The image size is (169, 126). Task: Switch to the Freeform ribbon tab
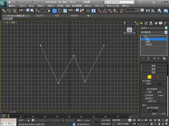40,16
